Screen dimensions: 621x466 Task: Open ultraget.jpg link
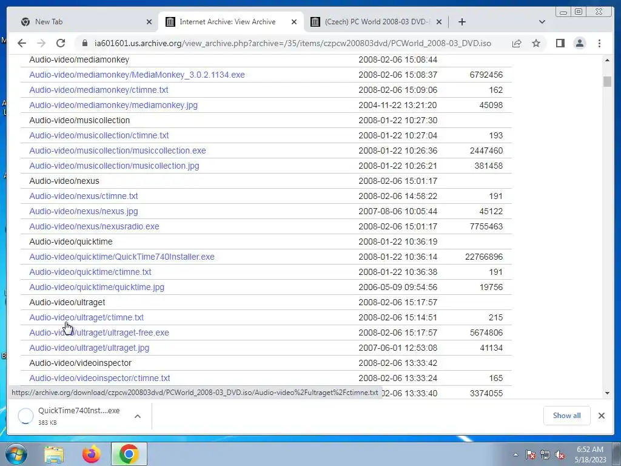89,348
